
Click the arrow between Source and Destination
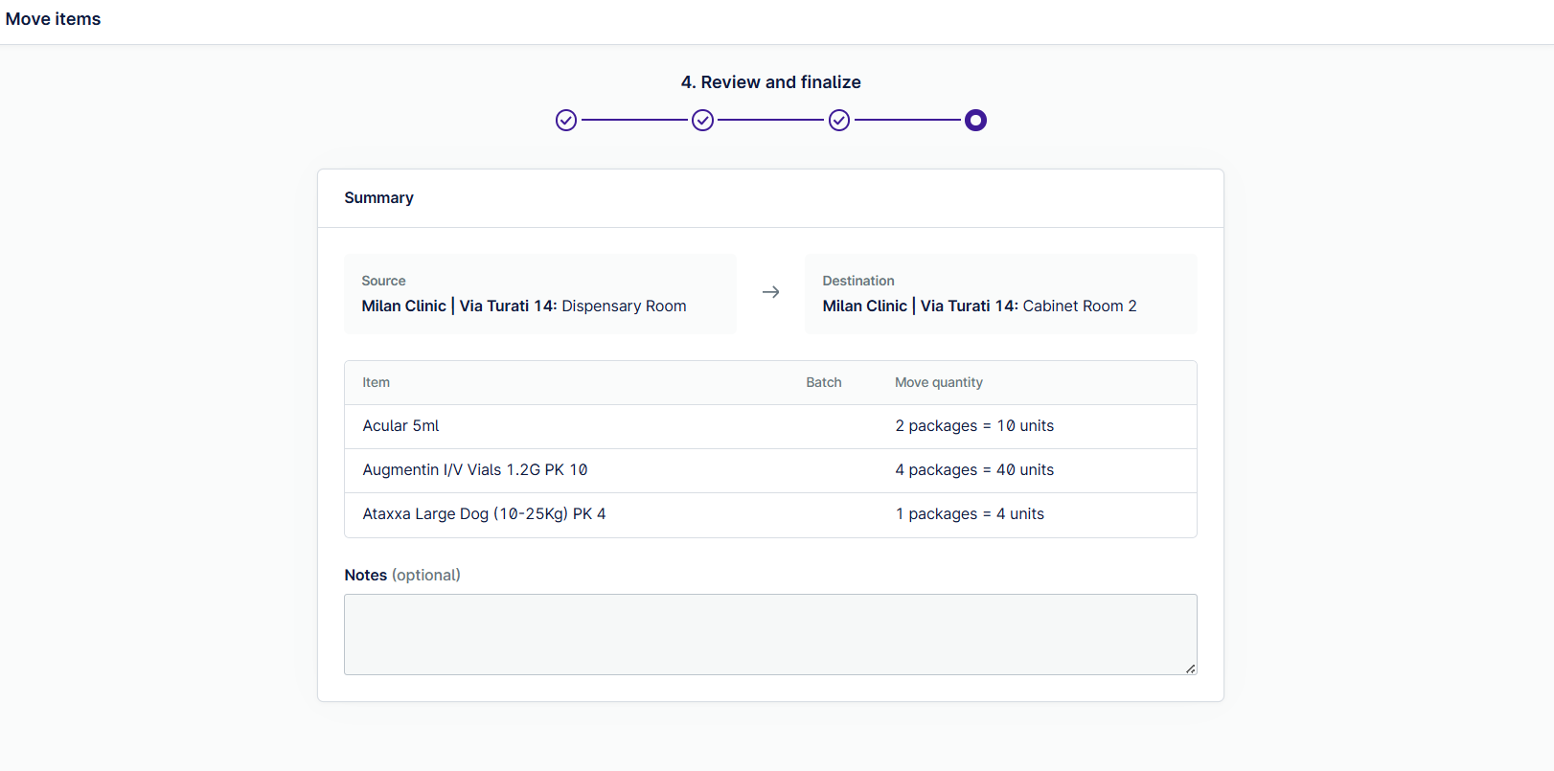point(770,293)
